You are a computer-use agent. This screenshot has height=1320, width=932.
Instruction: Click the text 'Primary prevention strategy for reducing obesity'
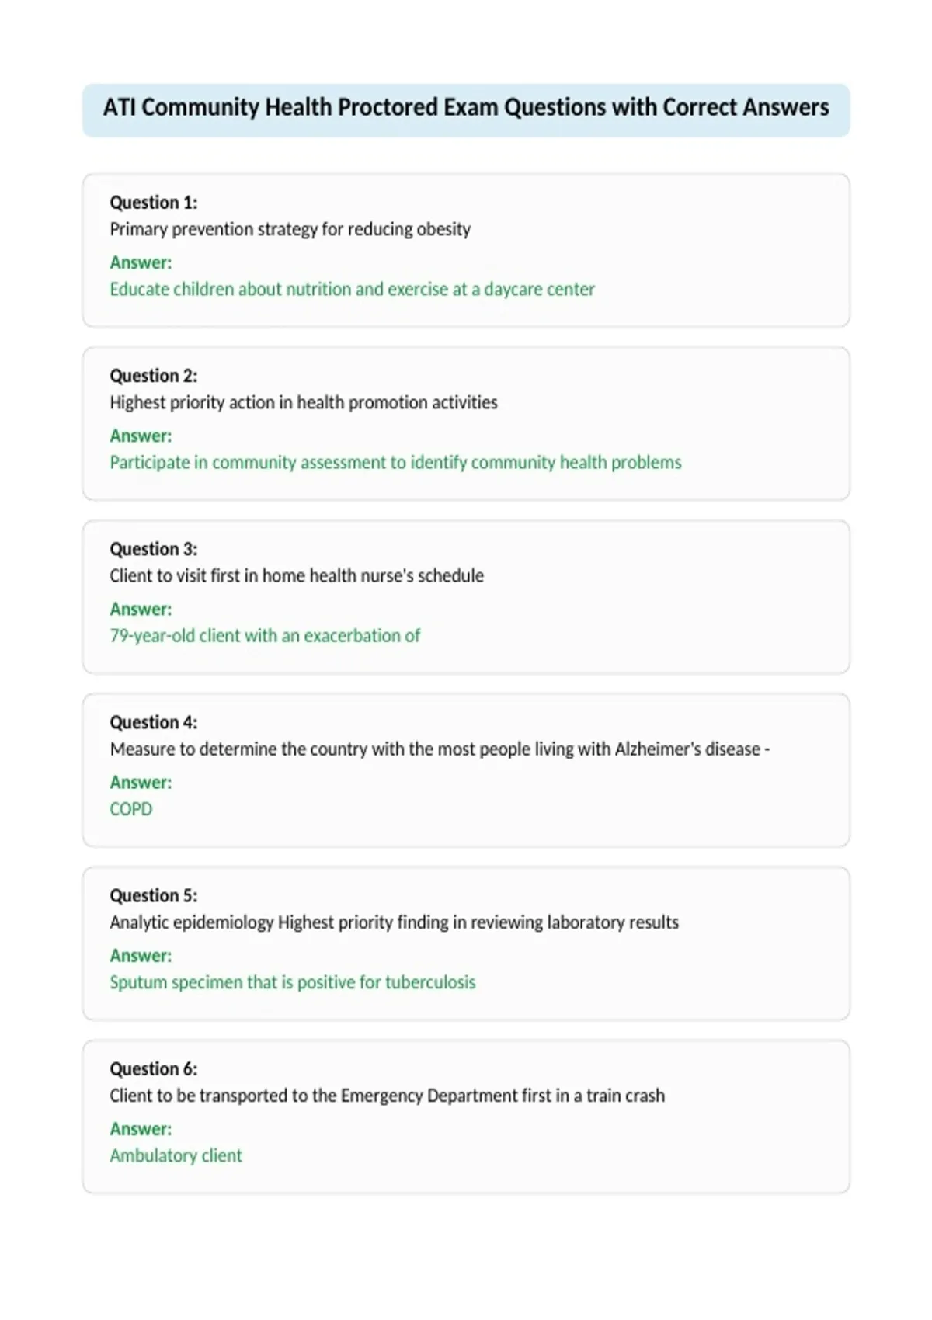point(290,229)
